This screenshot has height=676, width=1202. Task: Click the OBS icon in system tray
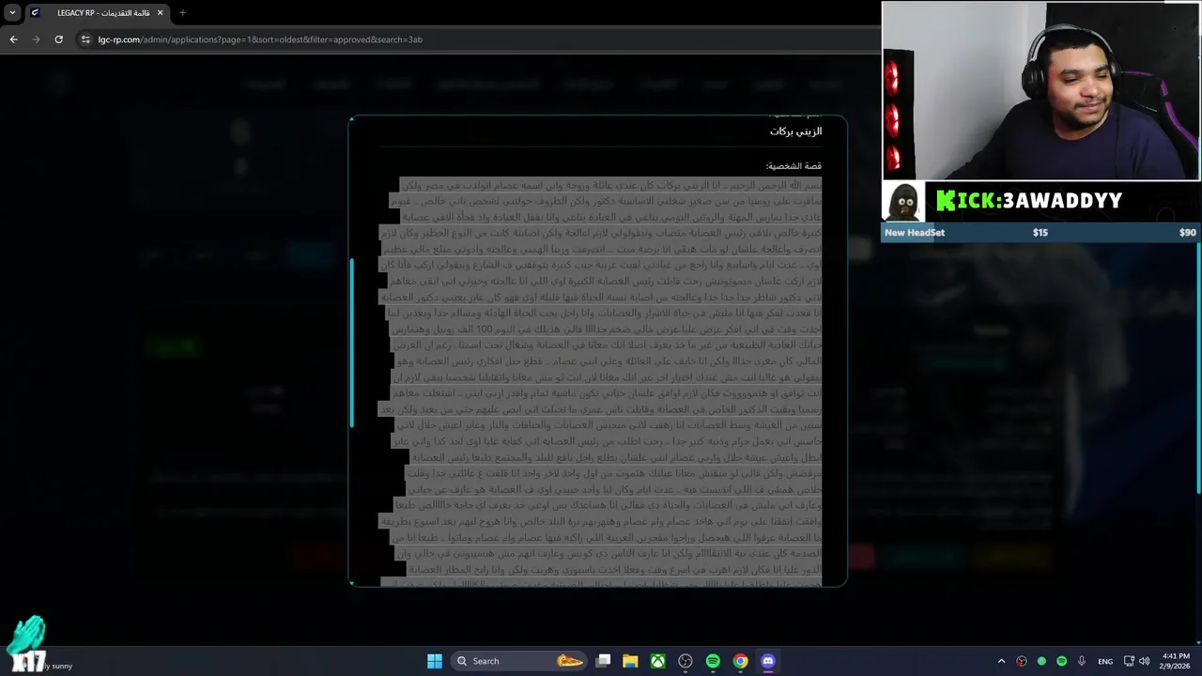click(x=1022, y=661)
